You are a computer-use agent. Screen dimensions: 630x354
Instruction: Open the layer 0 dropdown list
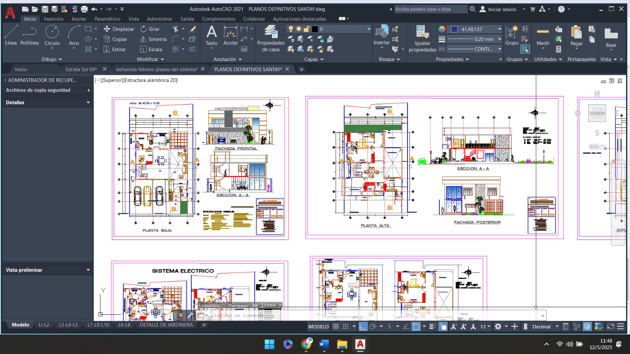(x=369, y=29)
